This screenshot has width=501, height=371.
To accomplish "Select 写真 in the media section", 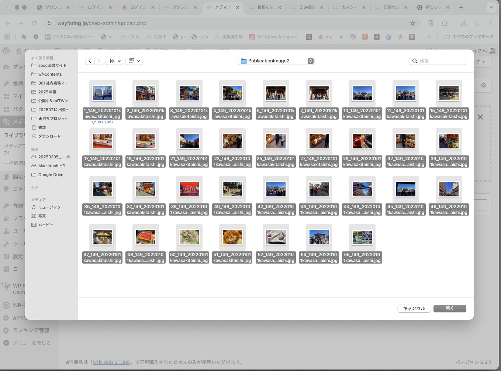I will (x=42, y=216).
